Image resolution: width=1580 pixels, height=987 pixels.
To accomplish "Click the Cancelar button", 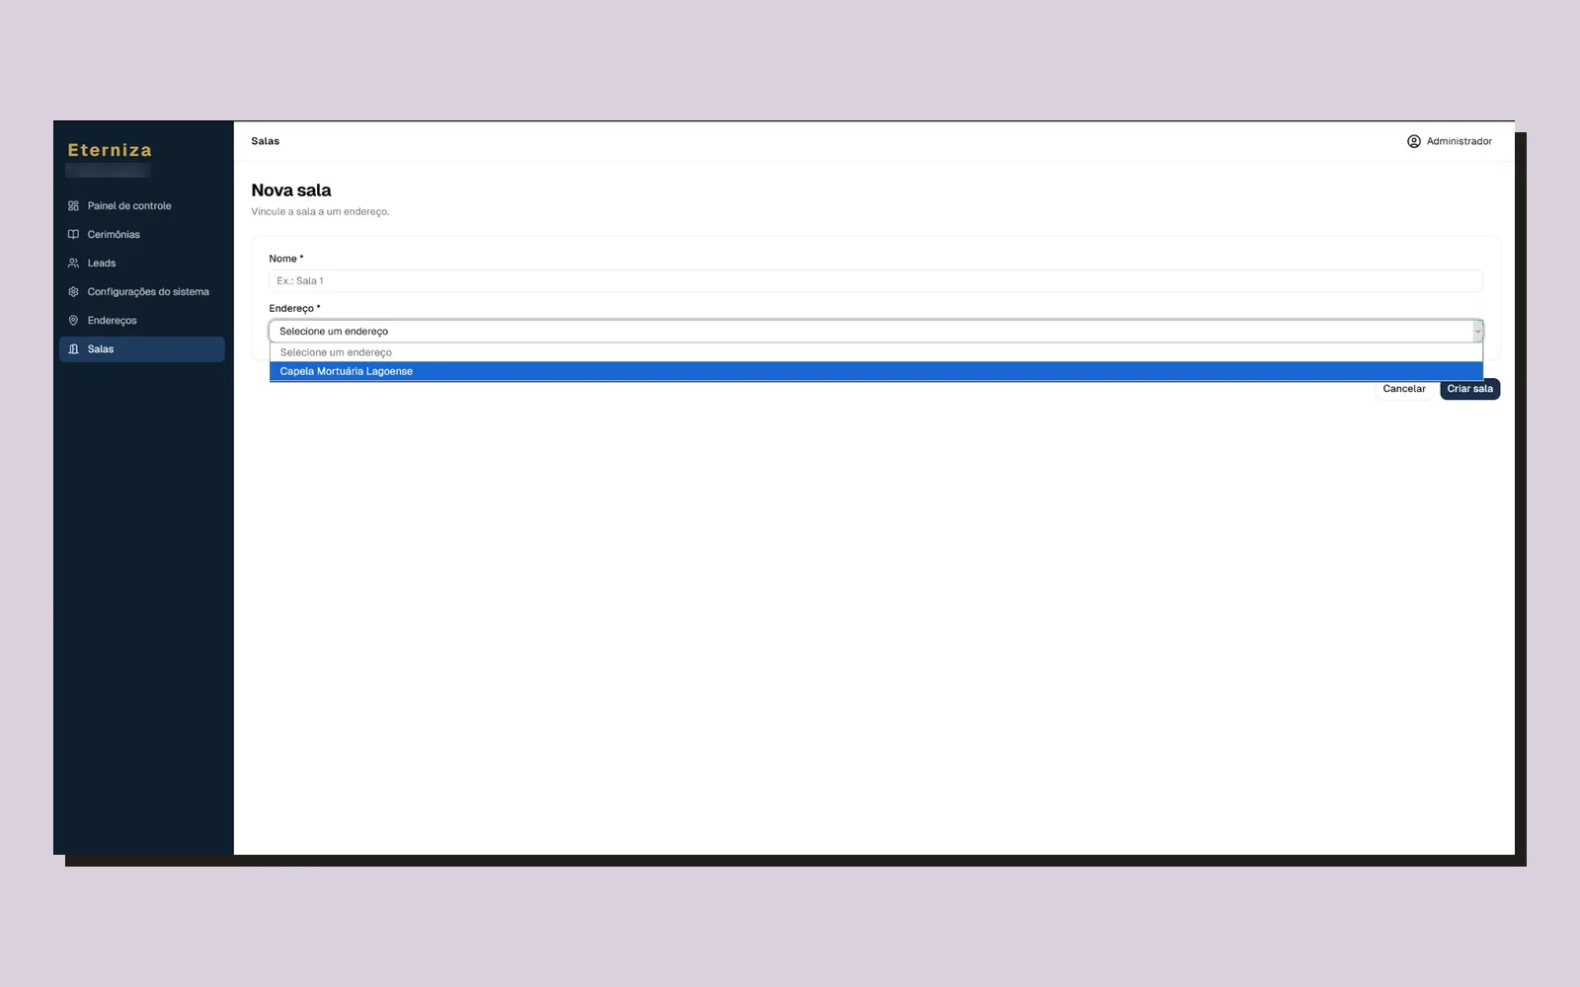I will pos(1404,389).
